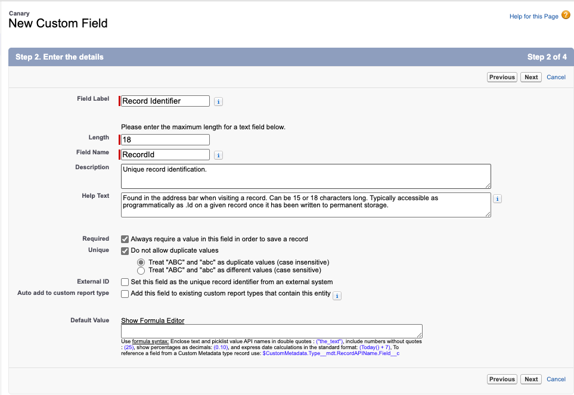Click the Next button at the top
574x395 pixels.
[530, 77]
